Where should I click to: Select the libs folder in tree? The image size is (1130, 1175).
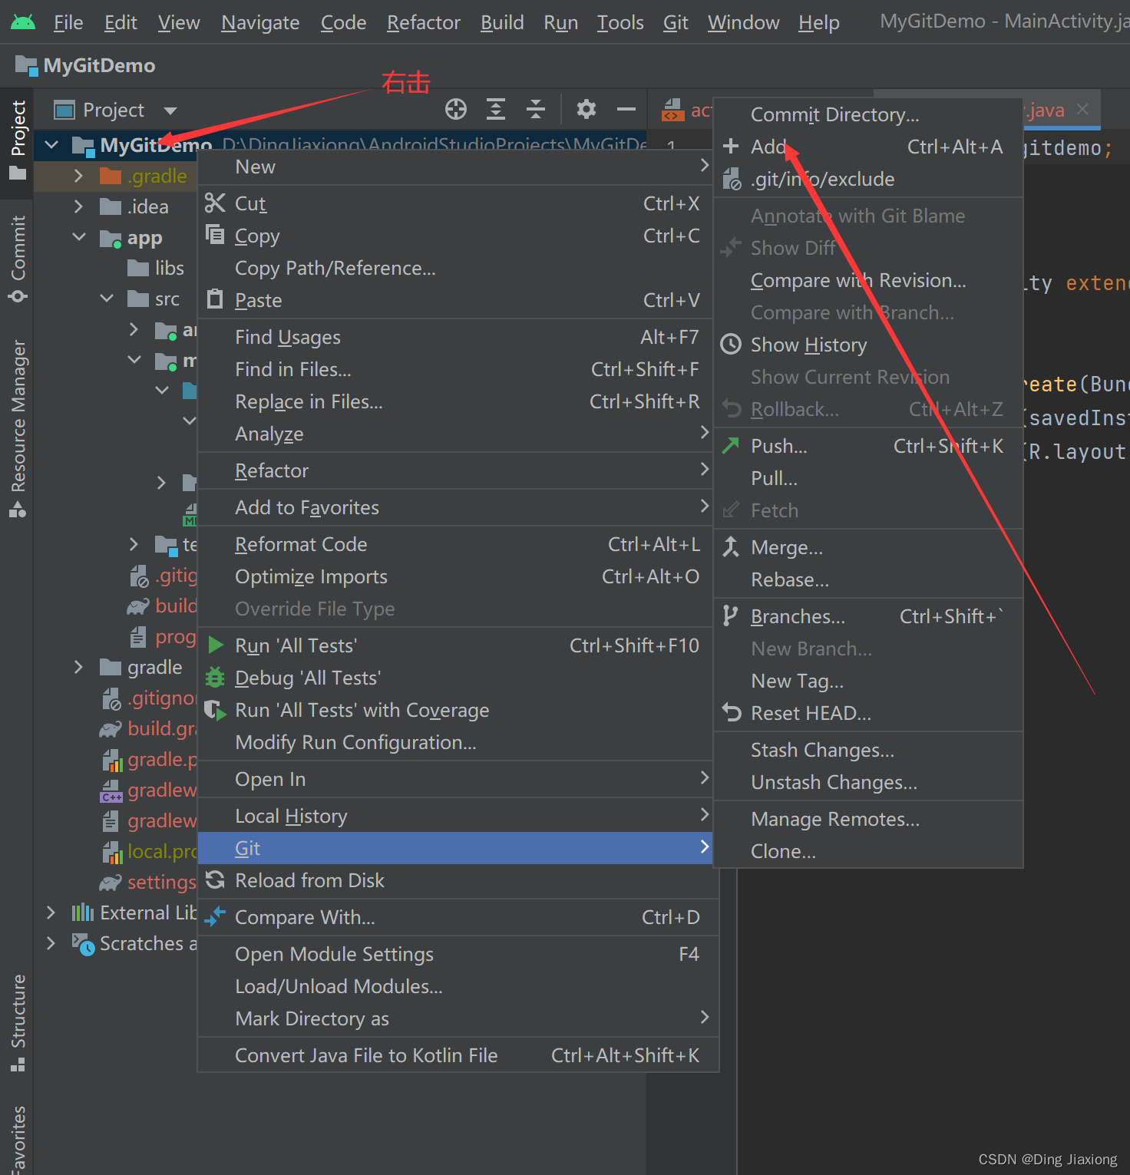point(157,268)
